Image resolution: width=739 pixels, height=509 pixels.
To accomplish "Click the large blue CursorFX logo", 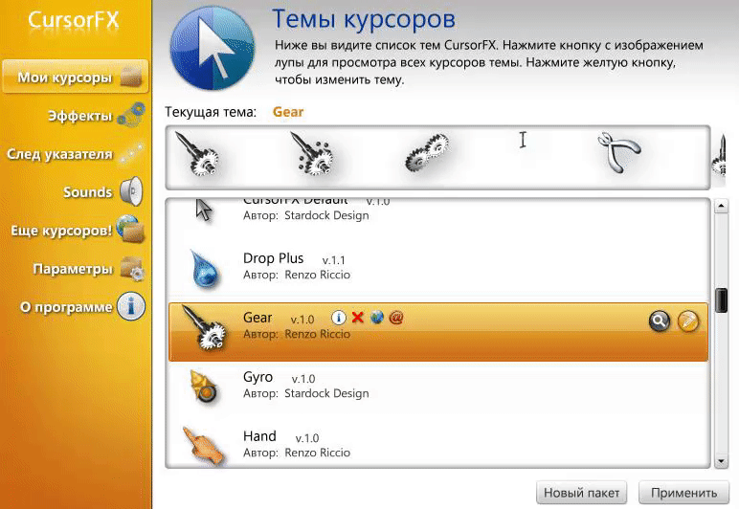I will point(213,48).
